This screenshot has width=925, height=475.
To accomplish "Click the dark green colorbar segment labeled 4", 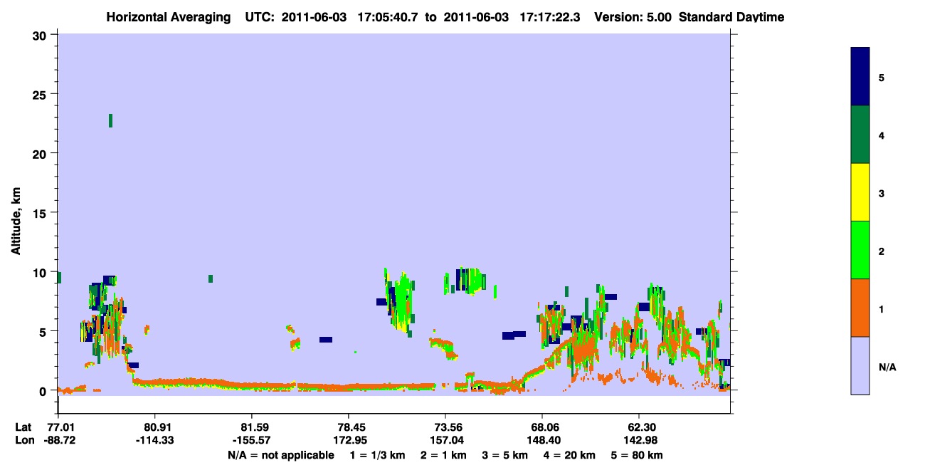I will (x=860, y=135).
